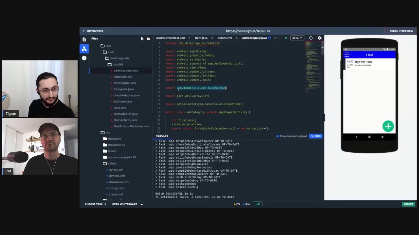Viewport: 419px width, 235px height.
Task: Open the hamburger menu in phone emulator
Action: coord(347,55)
